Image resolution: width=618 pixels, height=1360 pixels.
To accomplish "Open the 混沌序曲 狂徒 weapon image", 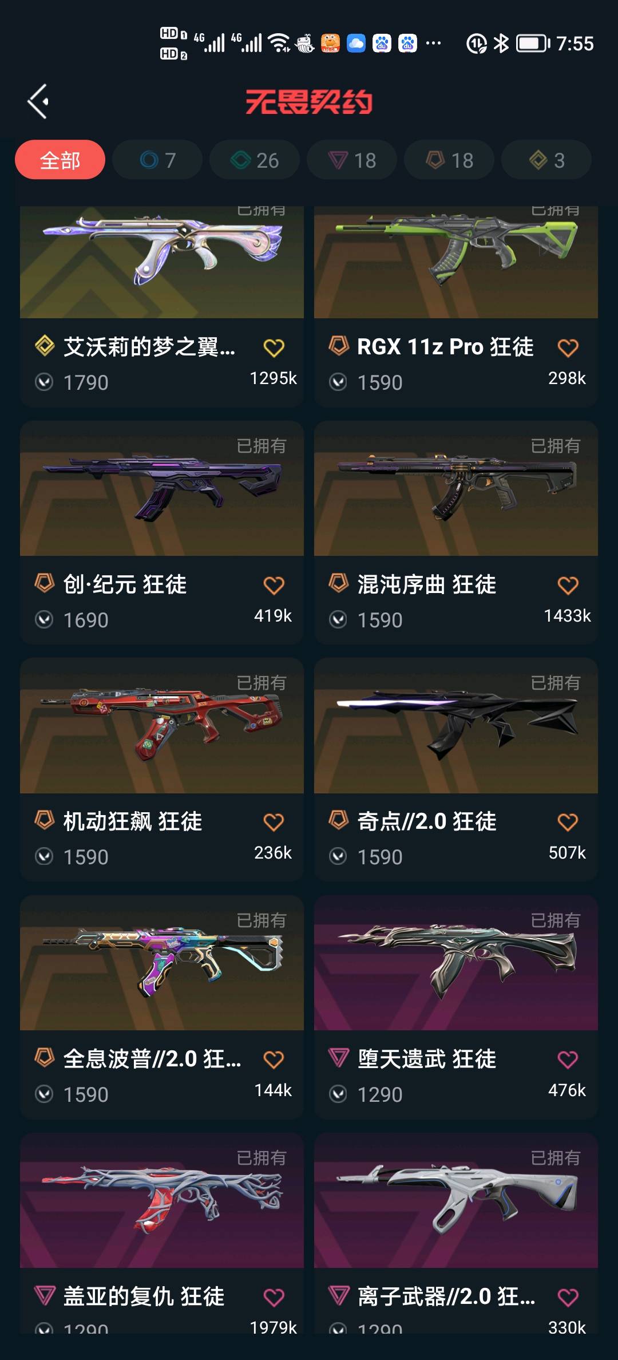I will (x=456, y=488).
